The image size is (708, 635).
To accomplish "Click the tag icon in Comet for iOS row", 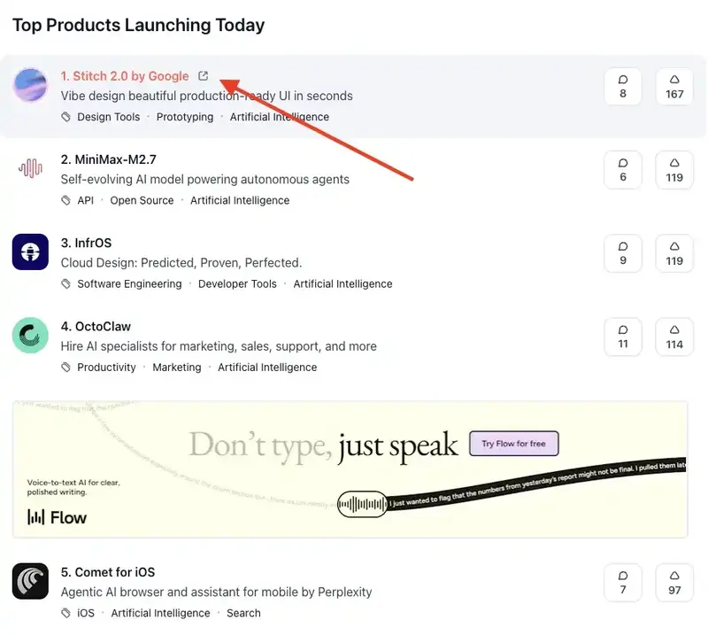I will [x=65, y=614].
